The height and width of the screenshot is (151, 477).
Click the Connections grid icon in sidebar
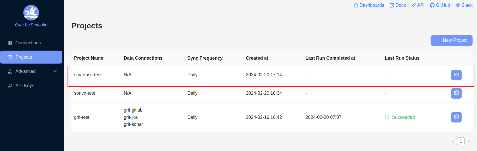pyautogui.click(x=10, y=43)
